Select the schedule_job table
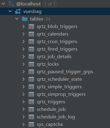This screenshot has height=128, width=110. (51, 109)
